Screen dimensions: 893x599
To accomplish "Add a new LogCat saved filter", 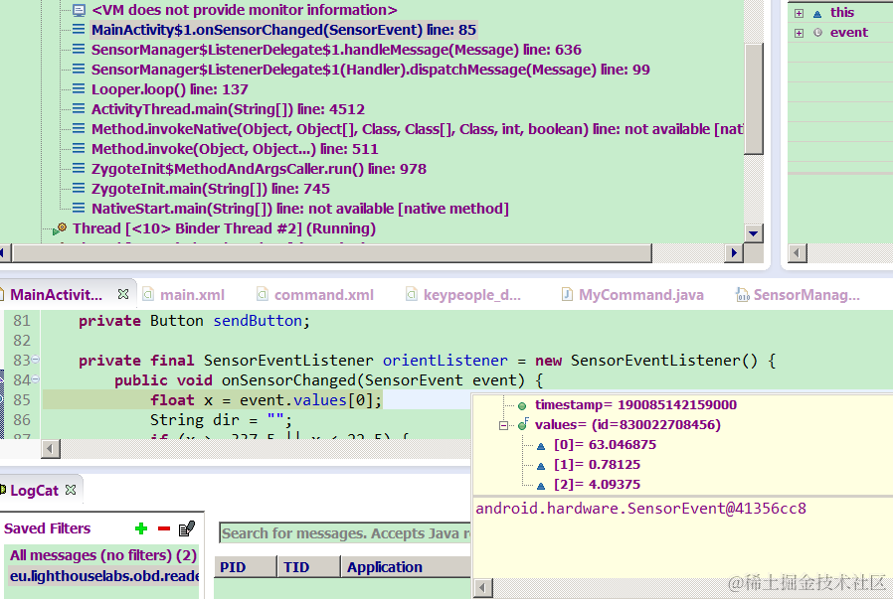I will [141, 529].
